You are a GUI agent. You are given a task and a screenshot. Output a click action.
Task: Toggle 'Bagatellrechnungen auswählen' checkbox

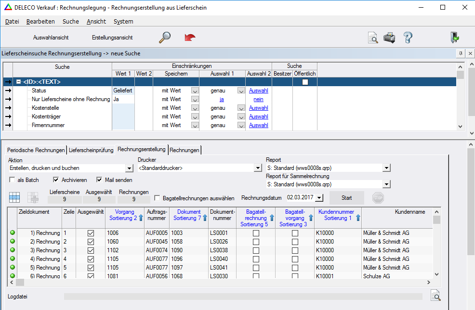[x=158, y=198]
